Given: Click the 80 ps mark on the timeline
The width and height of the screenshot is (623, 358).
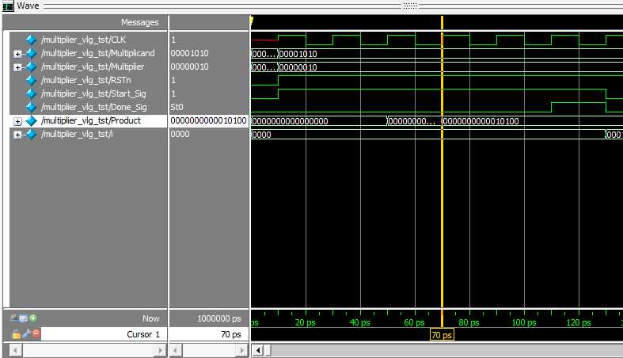Looking at the screenshot, I should 469,322.
